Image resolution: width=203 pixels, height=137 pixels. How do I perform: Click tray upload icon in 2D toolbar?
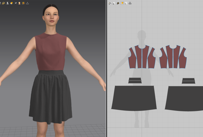(x=130, y=3)
